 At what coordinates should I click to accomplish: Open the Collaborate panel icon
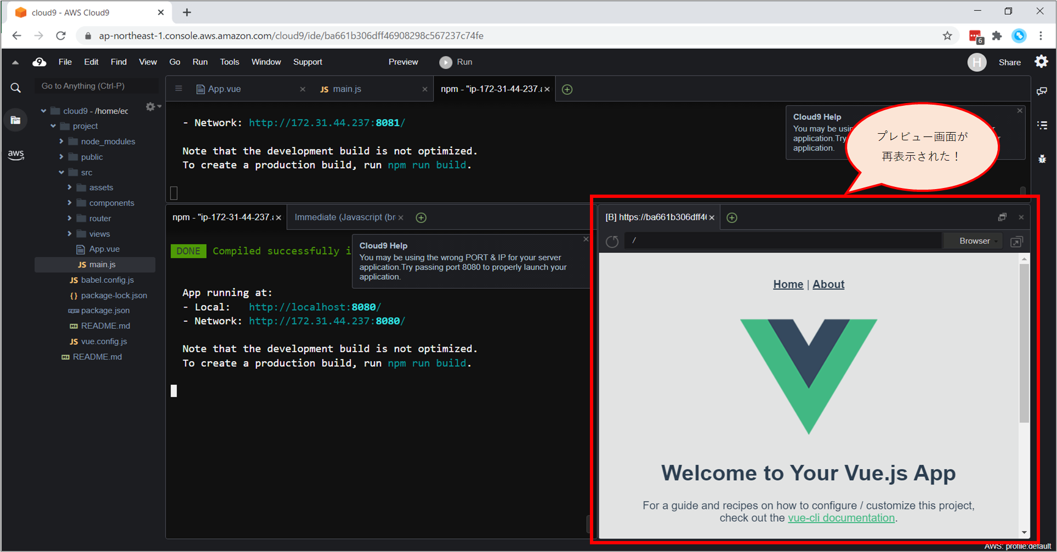(1042, 91)
